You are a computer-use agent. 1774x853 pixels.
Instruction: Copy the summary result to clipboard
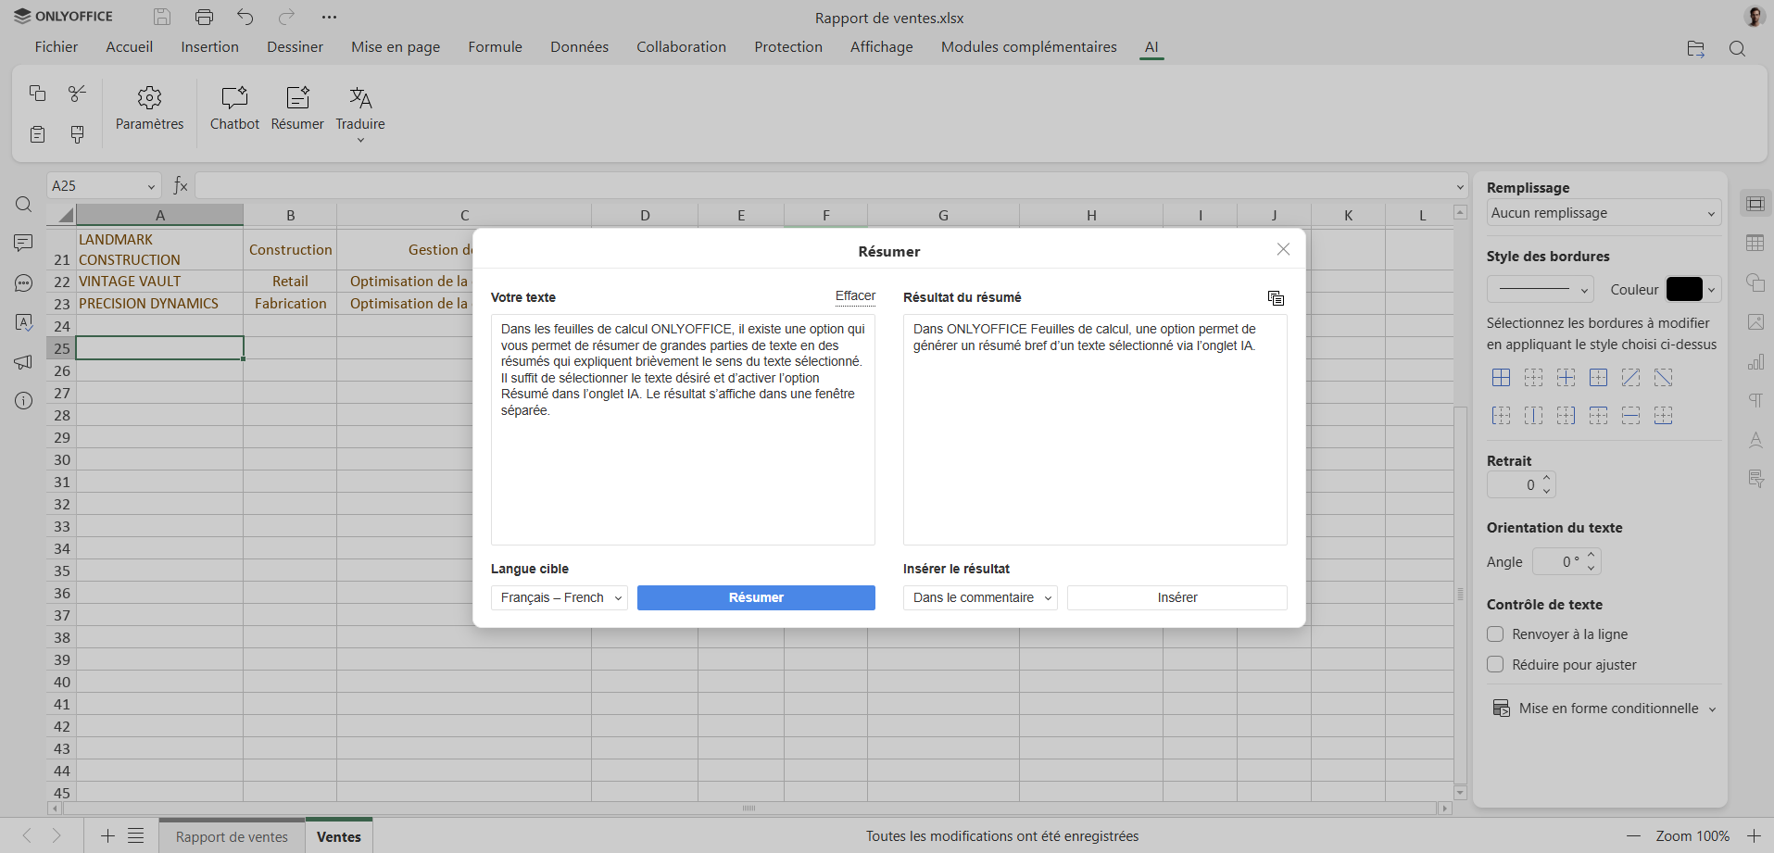(1276, 297)
